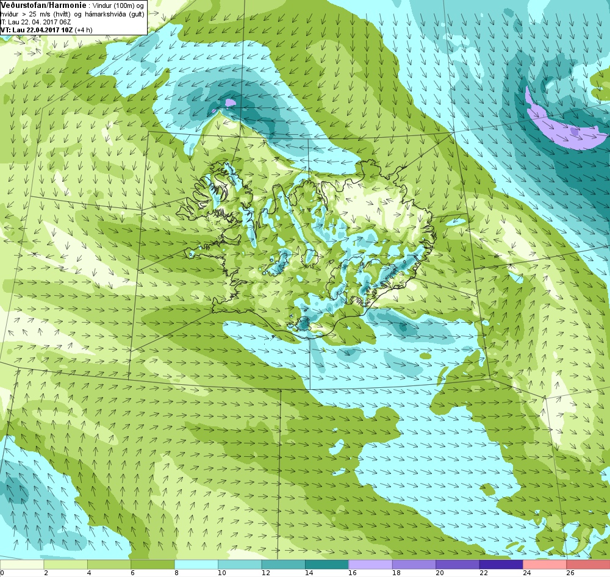
Task: Click the teal 12–14 m/s legend swatch
Action: tap(283, 564)
